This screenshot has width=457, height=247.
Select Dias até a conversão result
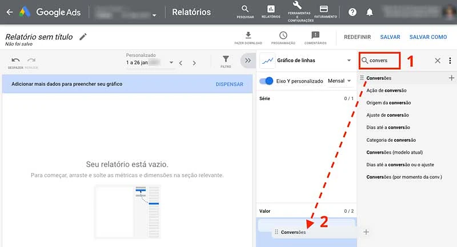pyautogui.click(x=388, y=127)
